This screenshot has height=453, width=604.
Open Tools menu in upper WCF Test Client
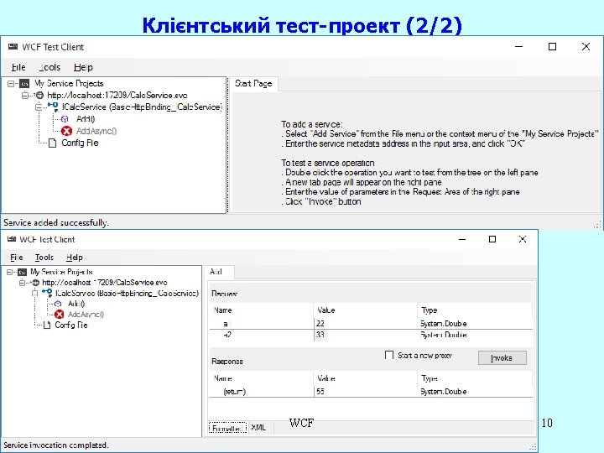point(49,67)
